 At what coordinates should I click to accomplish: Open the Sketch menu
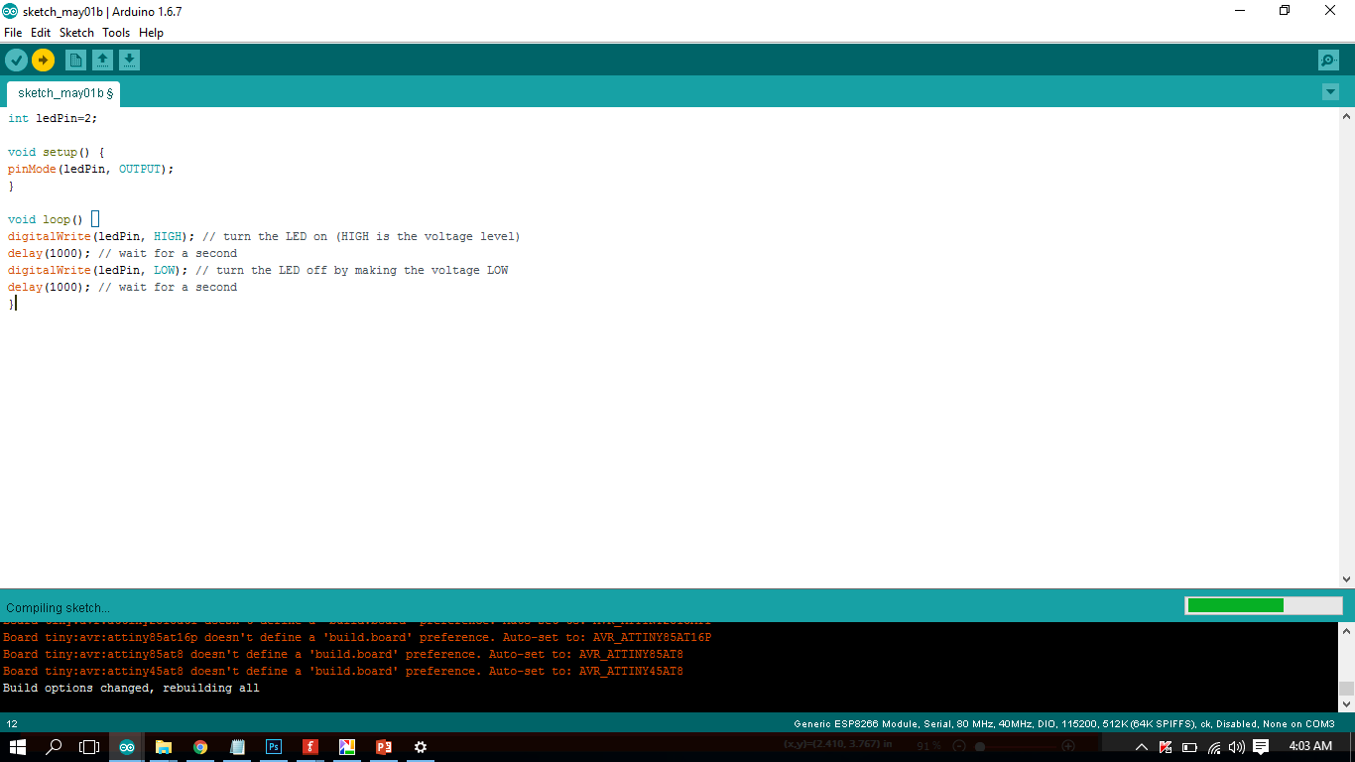[76, 33]
